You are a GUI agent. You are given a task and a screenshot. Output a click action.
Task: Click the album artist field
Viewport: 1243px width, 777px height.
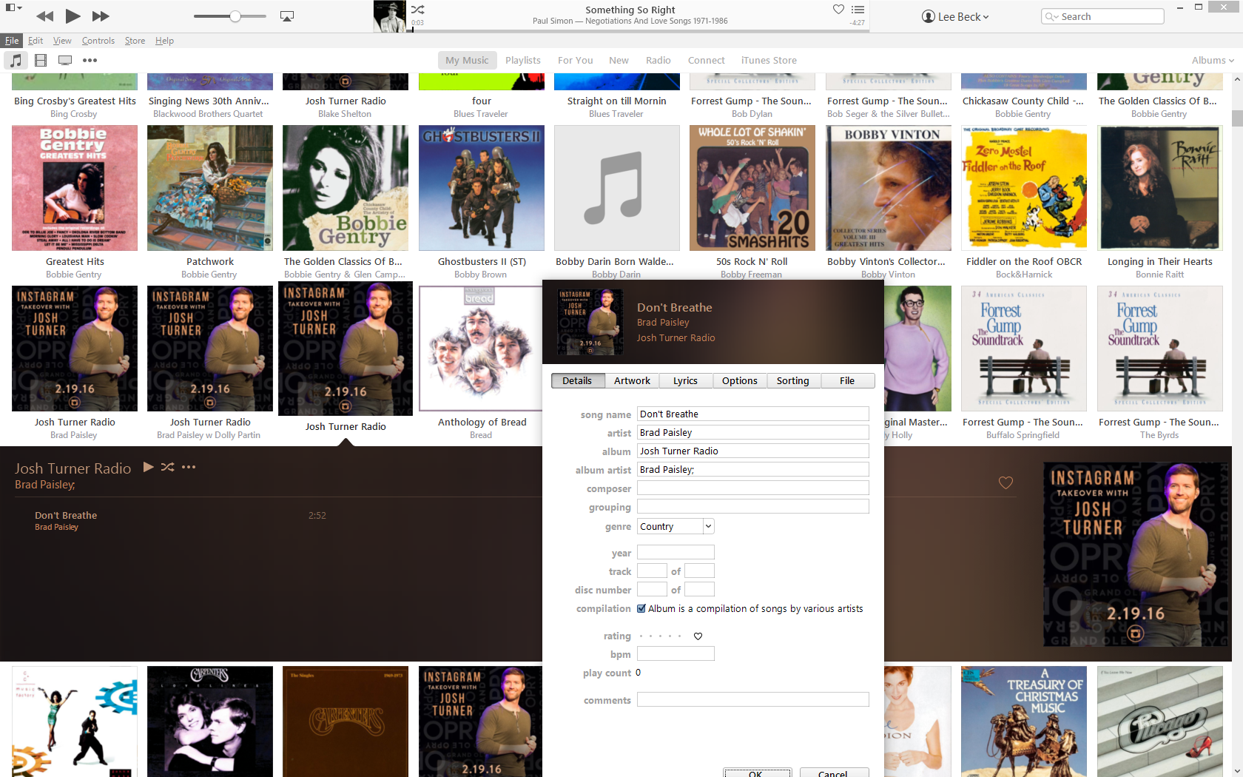pyautogui.click(x=753, y=469)
